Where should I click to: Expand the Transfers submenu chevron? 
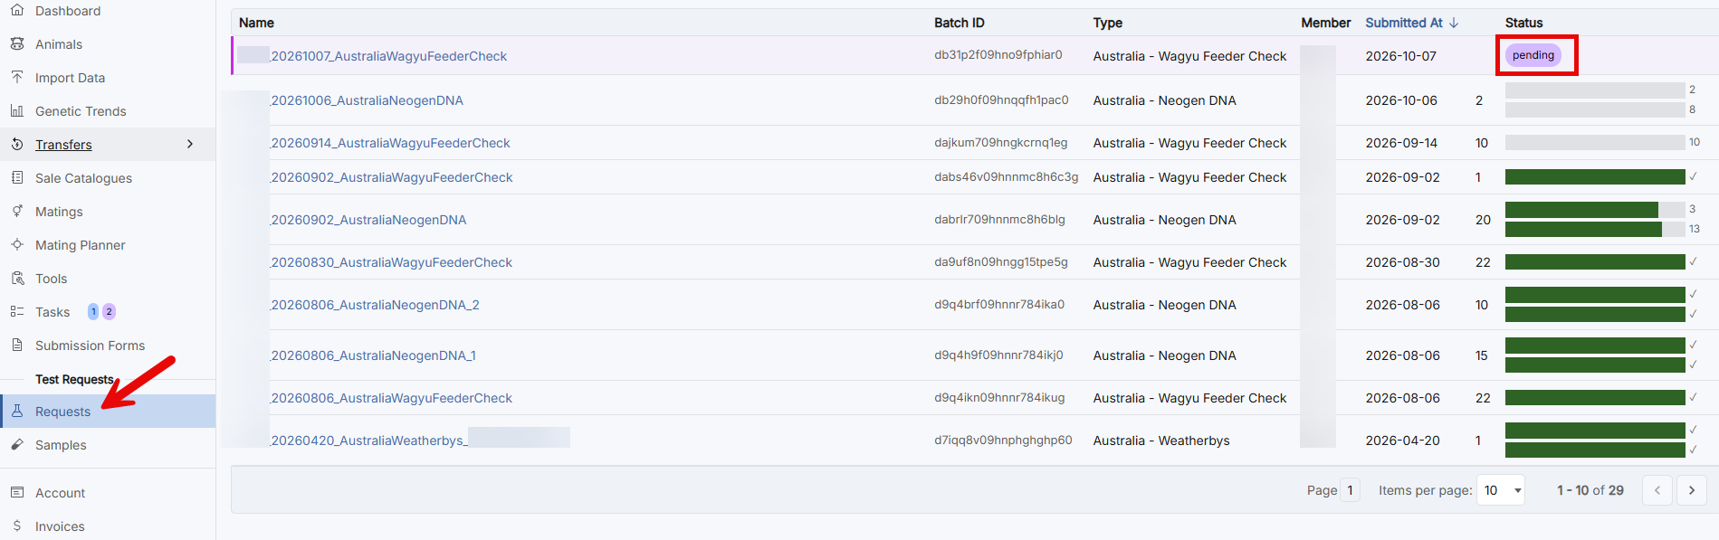point(190,144)
